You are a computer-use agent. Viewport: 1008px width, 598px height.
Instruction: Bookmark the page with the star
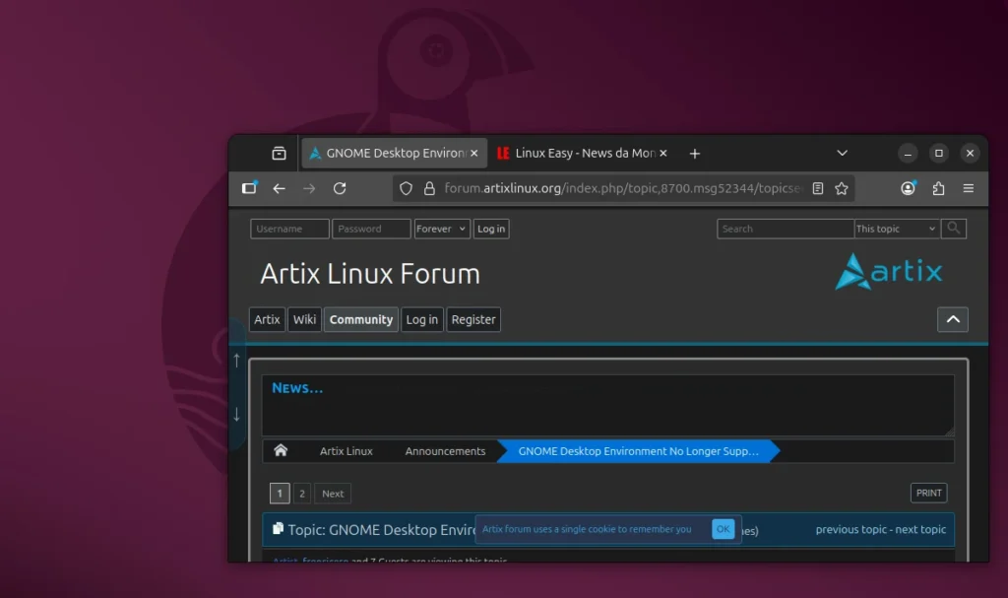click(842, 188)
